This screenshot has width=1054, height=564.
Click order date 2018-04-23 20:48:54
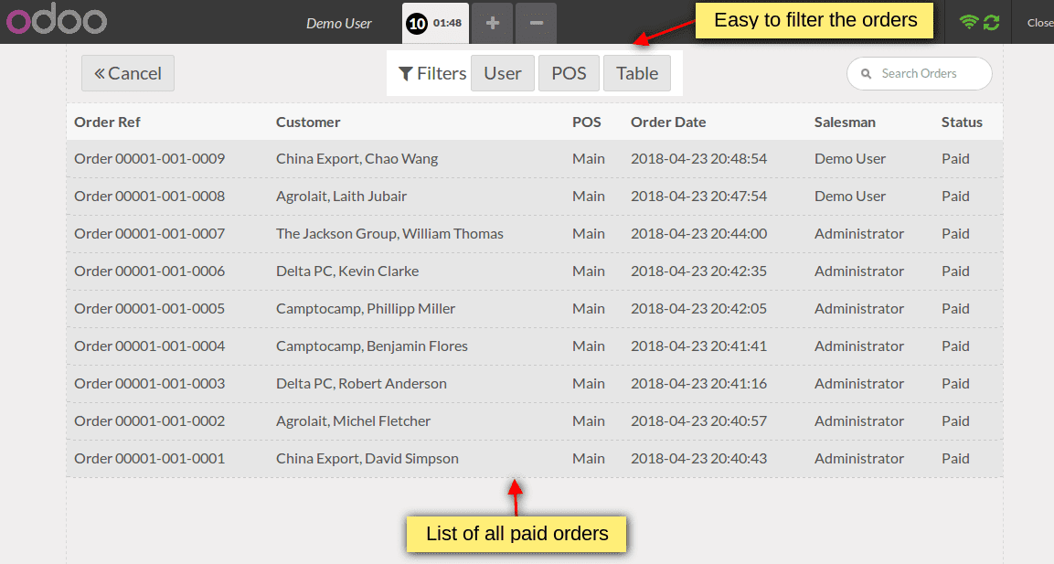pyautogui.click(x=699, y=159)
